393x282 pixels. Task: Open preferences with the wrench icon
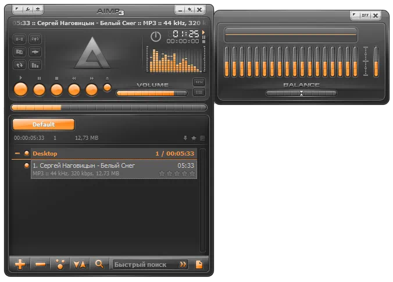pos(28,9)
